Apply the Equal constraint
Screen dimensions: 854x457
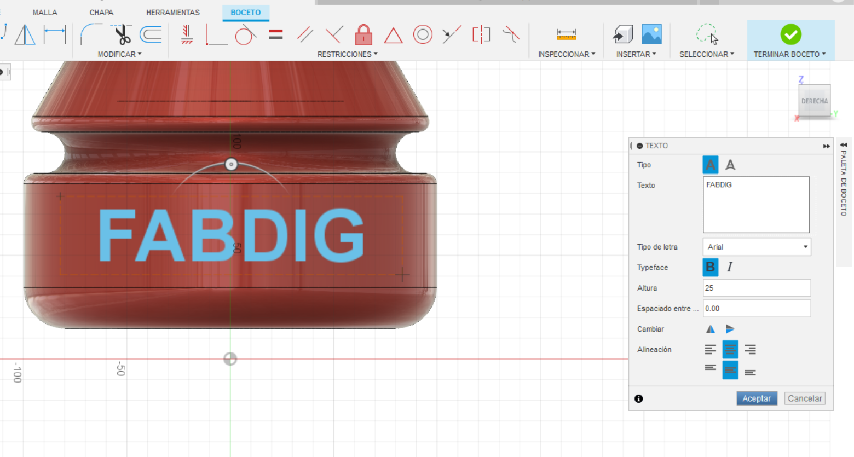276,35
